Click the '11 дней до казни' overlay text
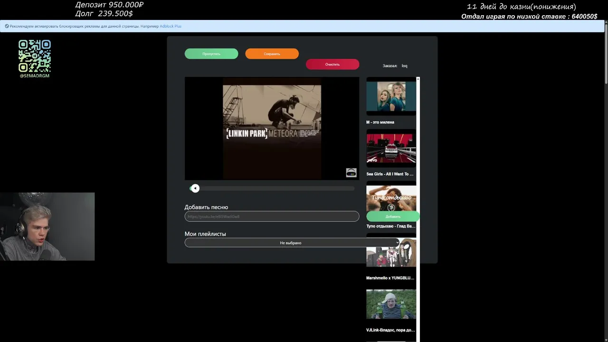 pyautogui.click(x=521, y=7)
